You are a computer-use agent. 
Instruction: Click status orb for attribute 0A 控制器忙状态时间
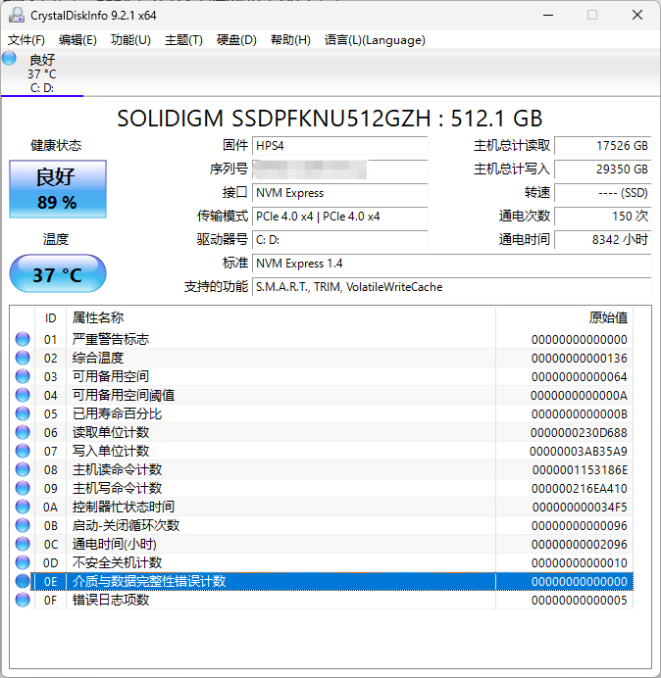pyautogui.click(x=23, y=507)
